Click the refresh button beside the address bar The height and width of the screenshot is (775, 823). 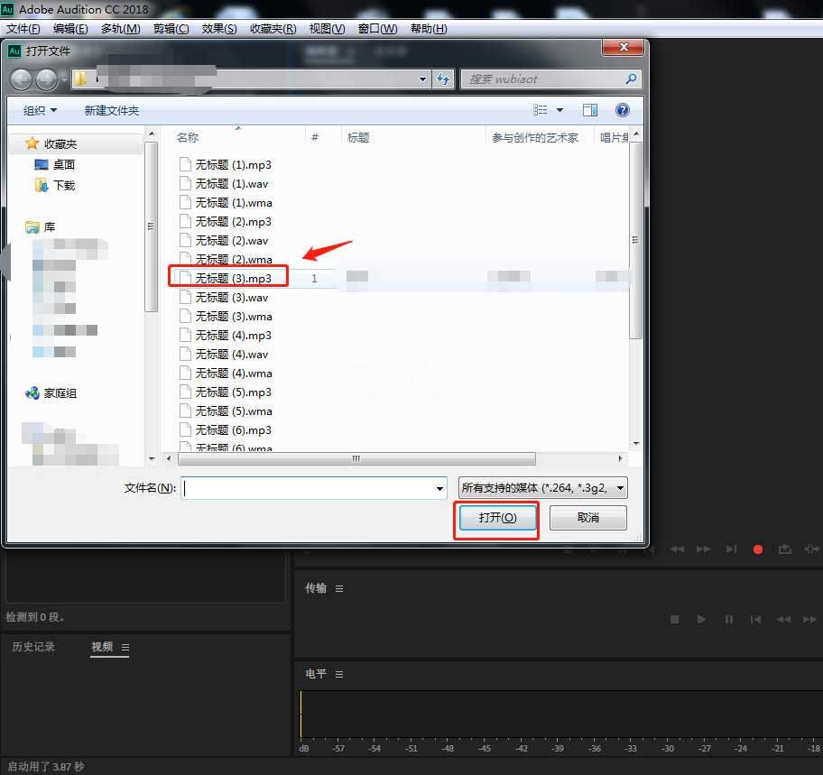coord(443,79)
